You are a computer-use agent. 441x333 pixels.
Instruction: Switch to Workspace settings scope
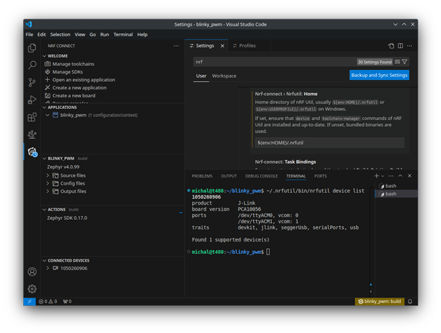click(224, 76)
